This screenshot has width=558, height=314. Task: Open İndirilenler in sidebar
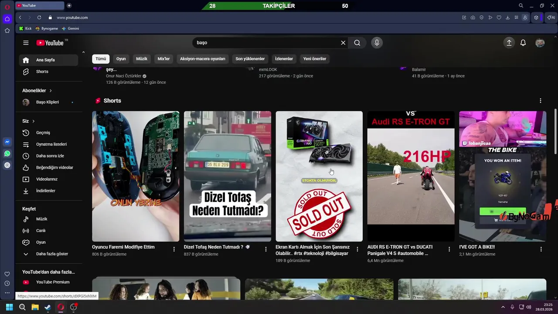coord(48,191)
